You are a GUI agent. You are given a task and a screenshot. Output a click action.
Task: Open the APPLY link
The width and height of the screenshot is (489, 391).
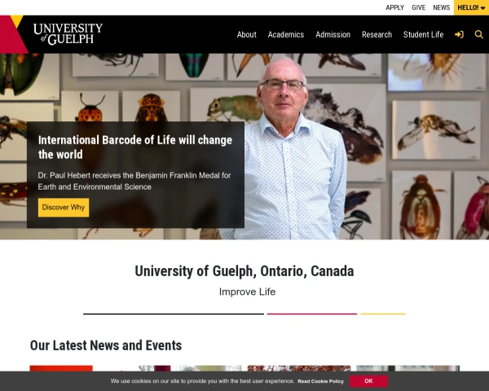394,7
